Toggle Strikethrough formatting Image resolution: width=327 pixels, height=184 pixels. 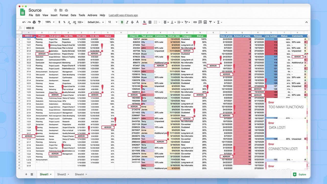pyautogui.click(x=132, y=22)
